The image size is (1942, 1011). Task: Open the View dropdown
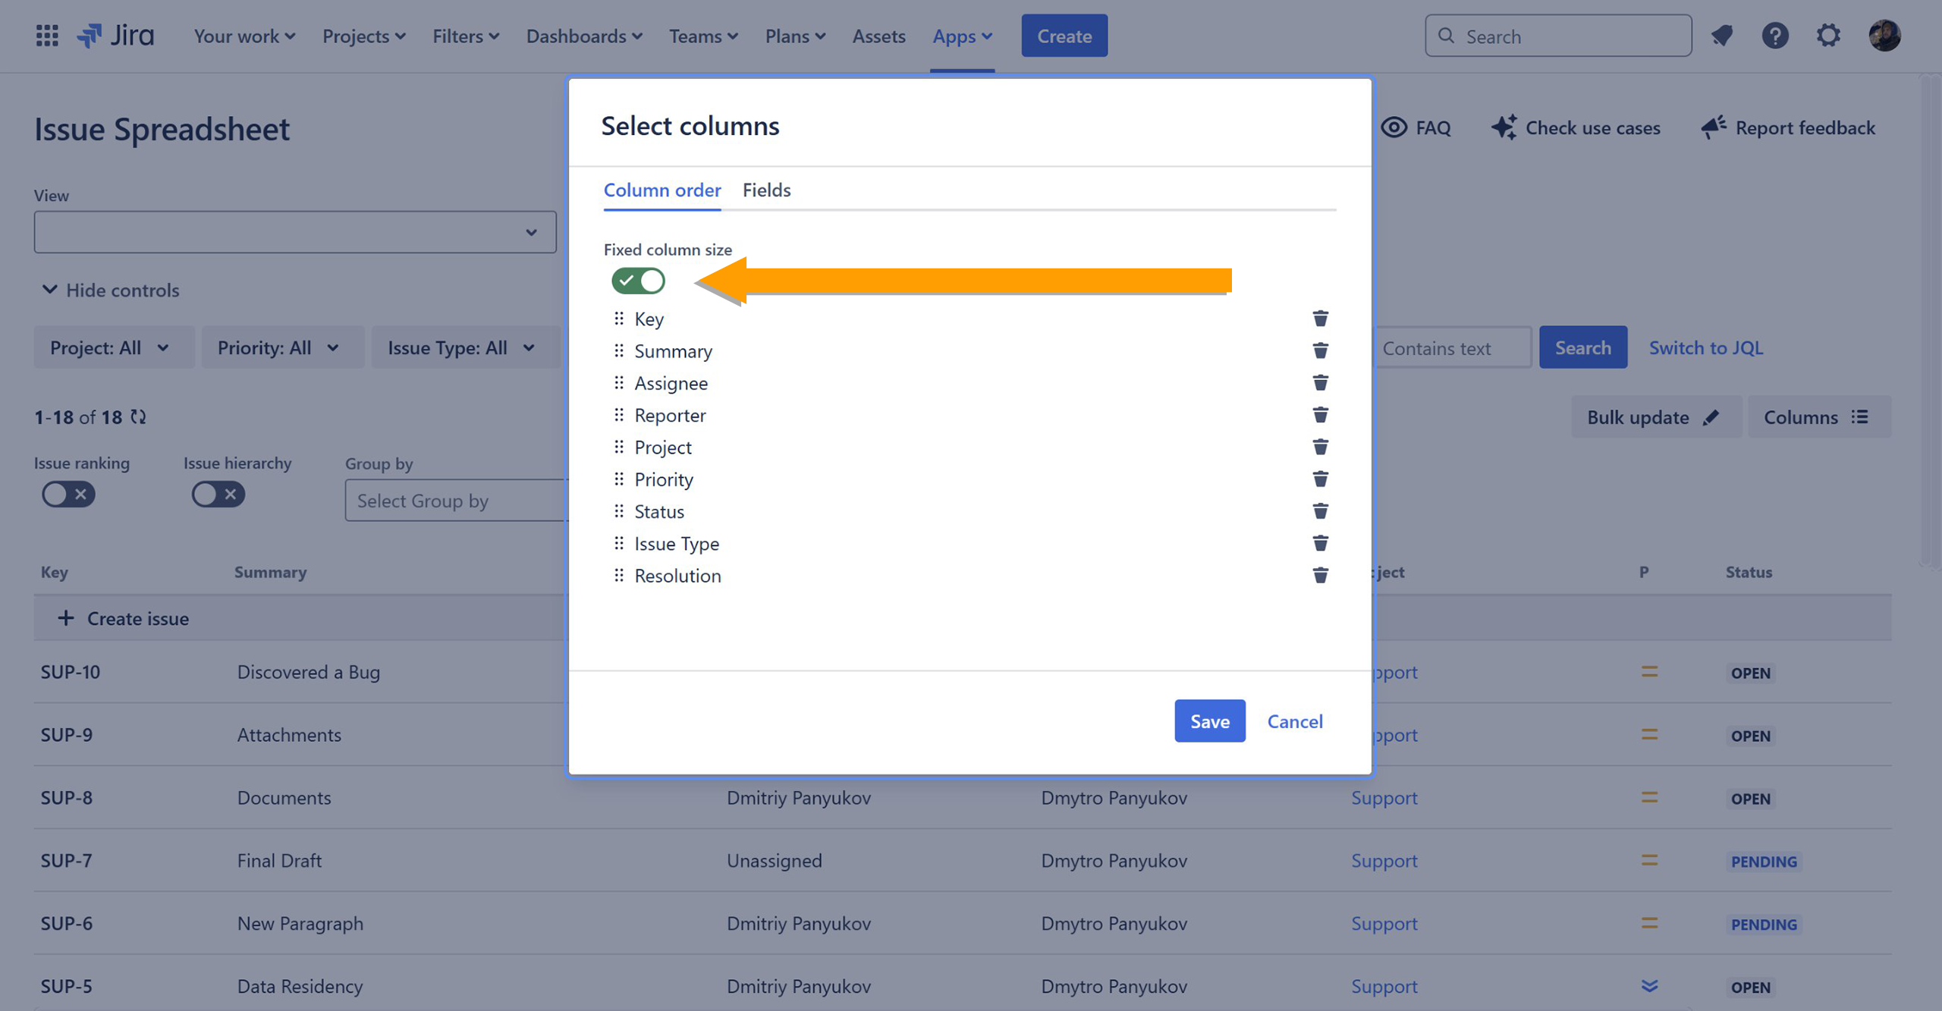point(294,232)
